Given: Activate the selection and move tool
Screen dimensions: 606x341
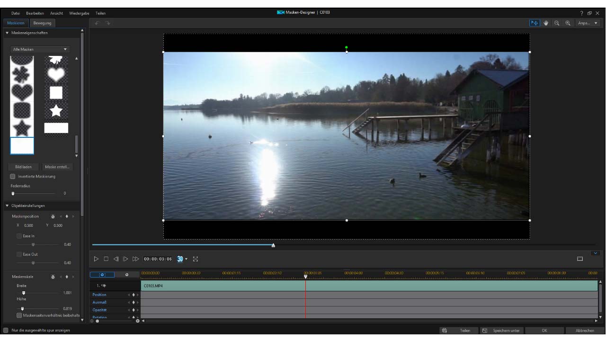Looking at the screenshot, I should 535,23.
